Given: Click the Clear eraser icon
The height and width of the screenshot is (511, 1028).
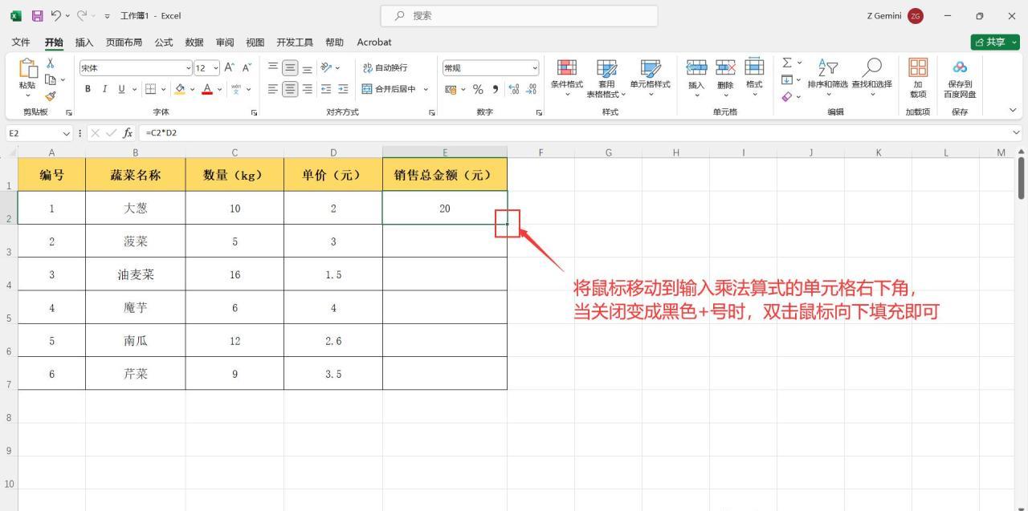Looking at the screenshot, I should pos(787,96).
